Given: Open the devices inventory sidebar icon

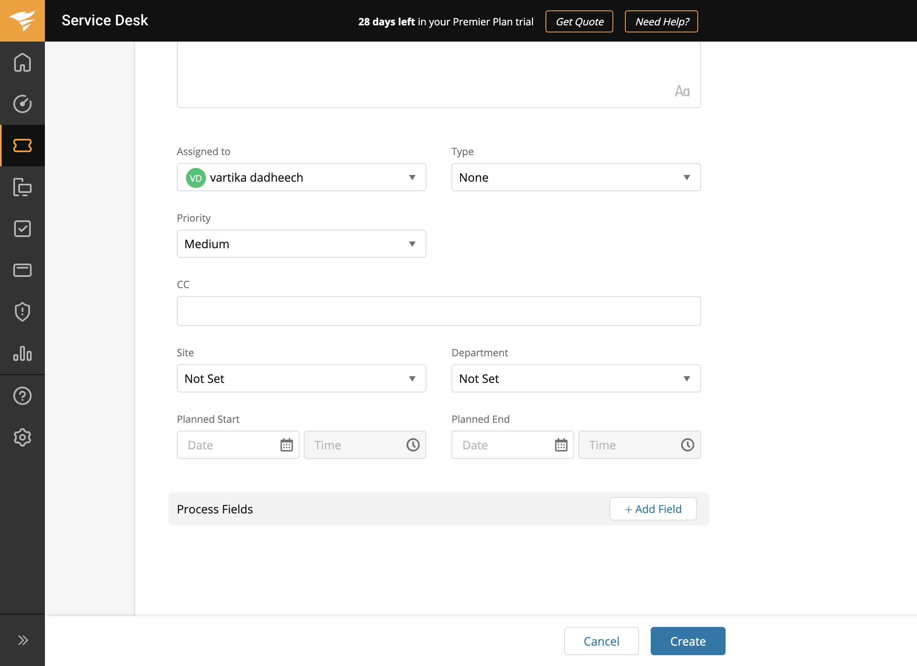Looking at the screenshot, I should [22, 187].
